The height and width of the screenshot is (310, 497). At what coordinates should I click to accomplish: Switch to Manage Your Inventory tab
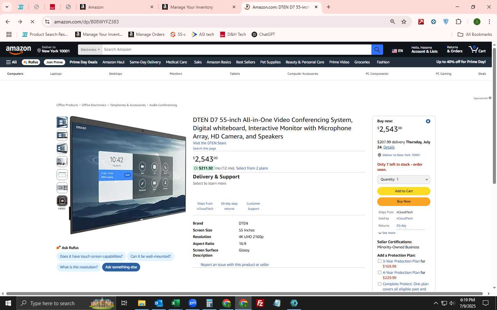[x=199, y=7]
